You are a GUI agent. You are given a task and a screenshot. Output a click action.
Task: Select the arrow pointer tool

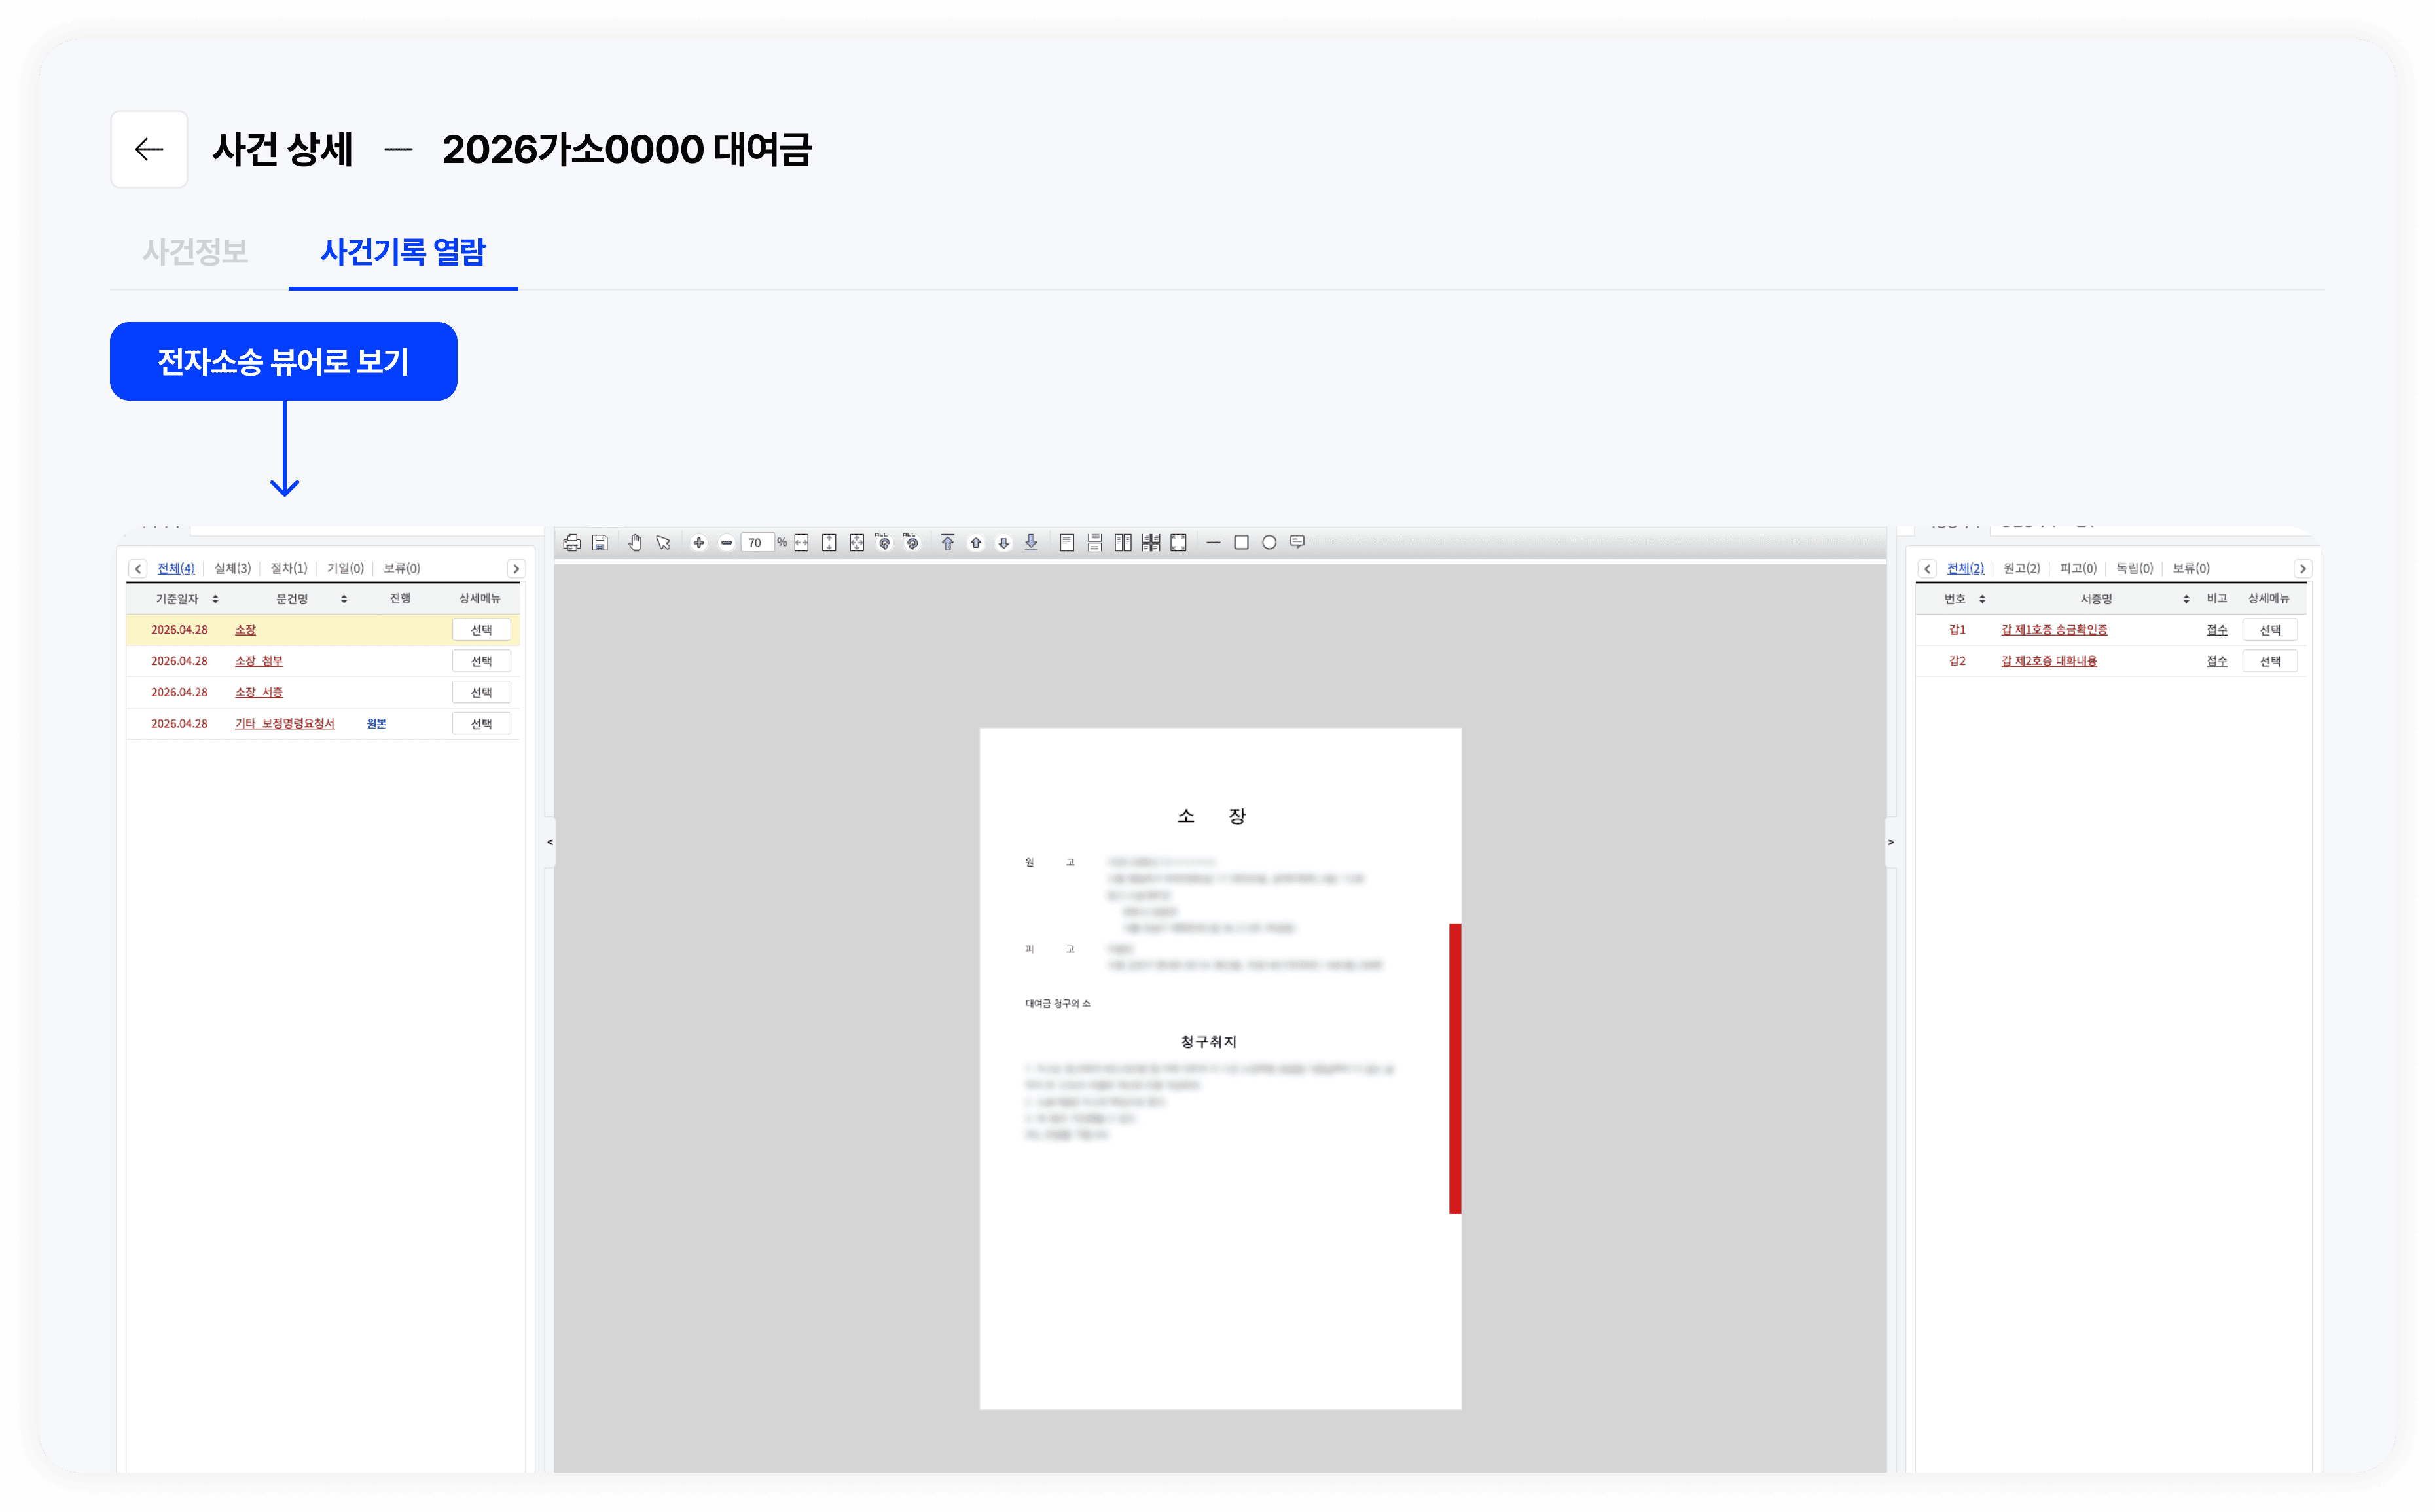pyautogui.click(x=663, y=543)
